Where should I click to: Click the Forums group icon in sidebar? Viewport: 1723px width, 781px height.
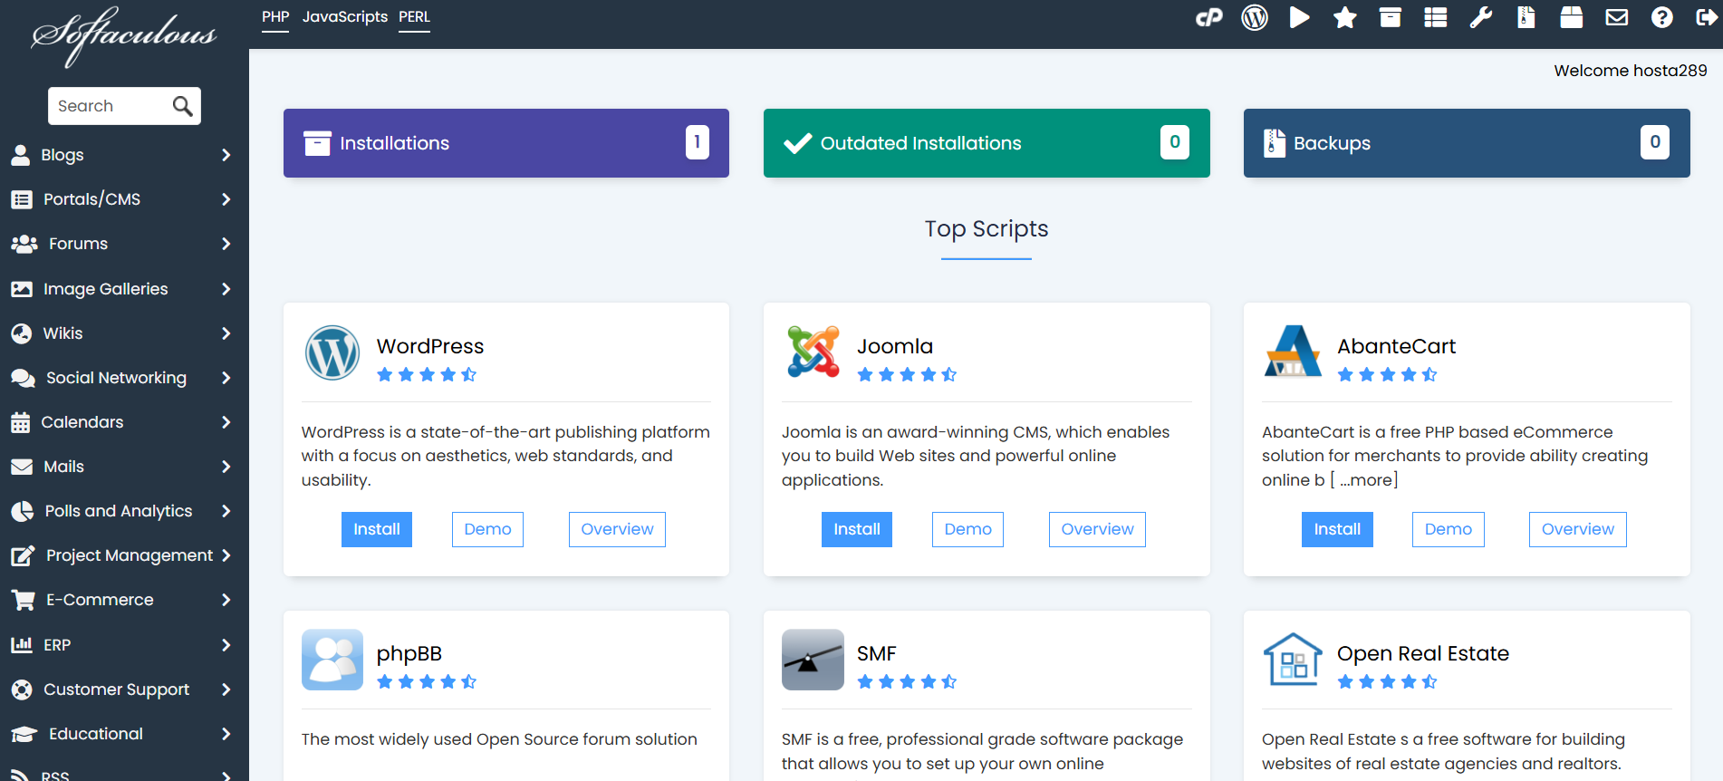coord(24,244)
